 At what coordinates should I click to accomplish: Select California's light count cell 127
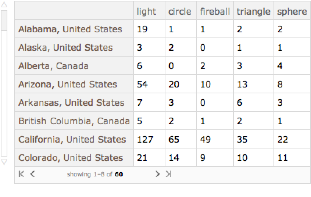coord(145,139)
